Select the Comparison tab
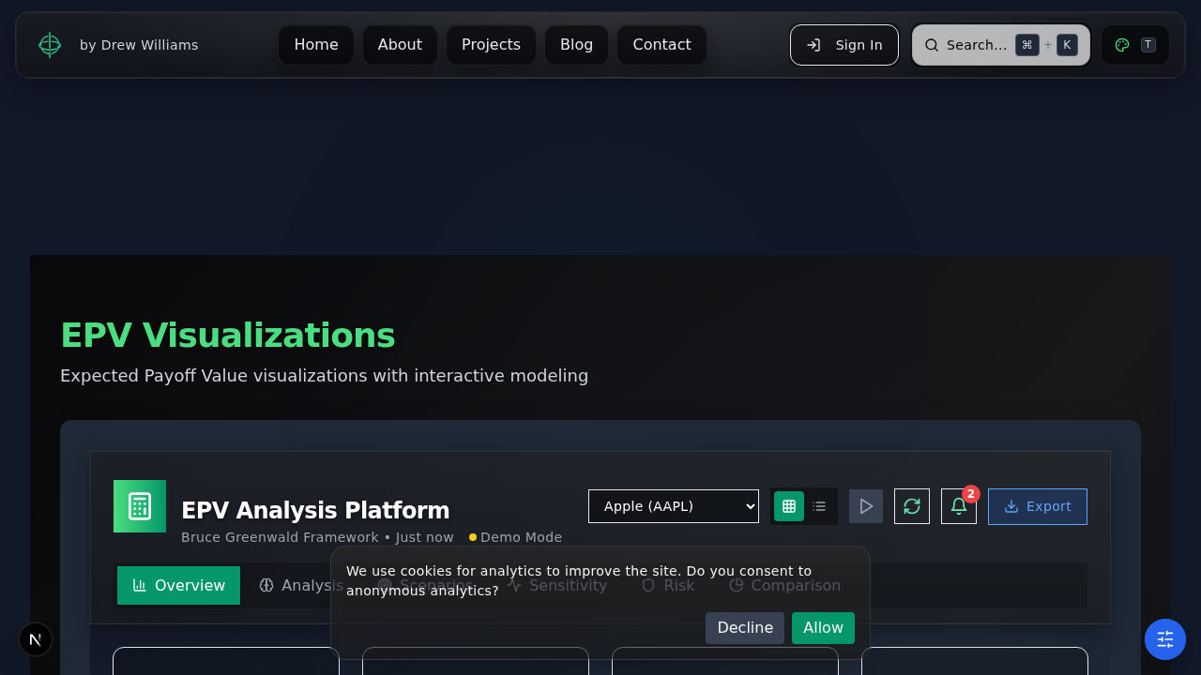The height and width of the screenshot is (675, 1201). pos(784,585)
